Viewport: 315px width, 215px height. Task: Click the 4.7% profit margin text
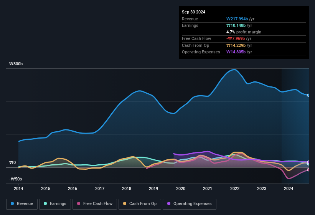pos(244,32)
